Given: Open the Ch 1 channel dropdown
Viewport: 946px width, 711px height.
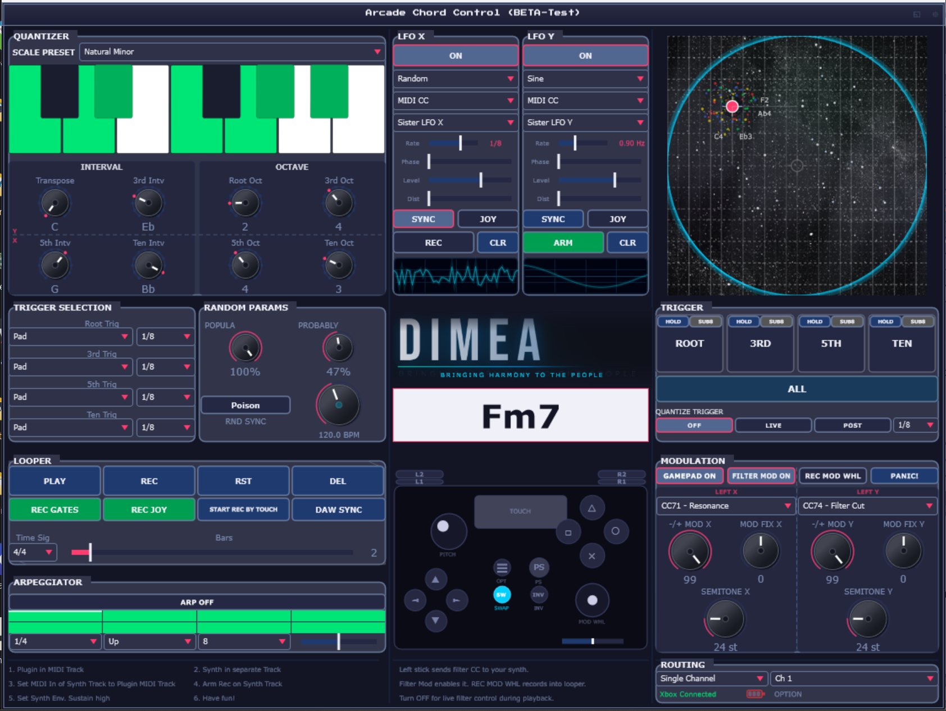Looking at the screenshot, I should (x=854, y=678).
